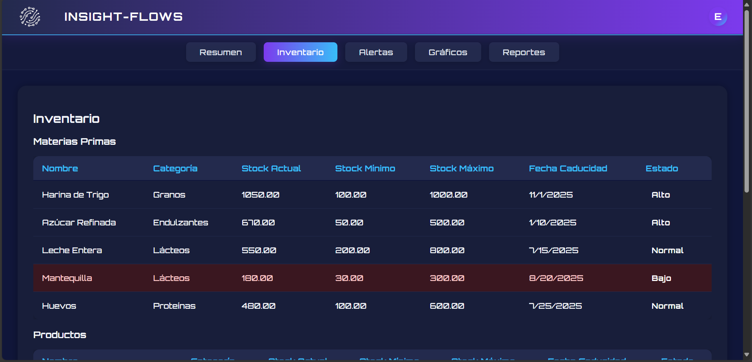This screenshot has height=362, width=752.
Task: Select the Harina de Trigo row
Action: pyautogui.click(x=75, y=195)
